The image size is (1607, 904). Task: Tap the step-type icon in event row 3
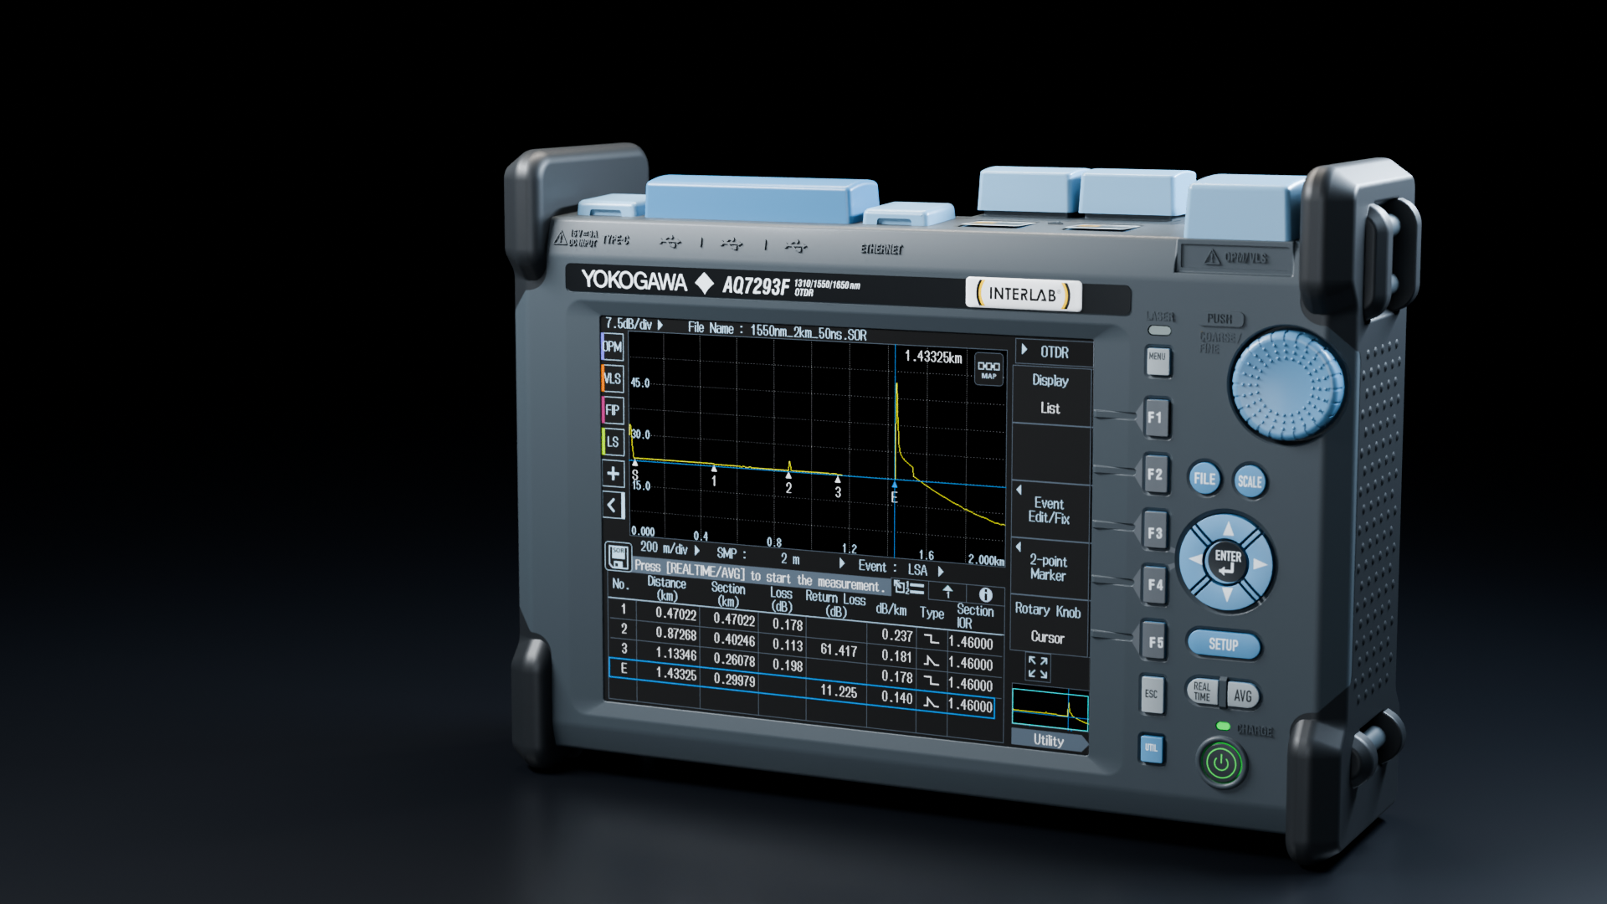pyautogui.click(x=931, y=681)
